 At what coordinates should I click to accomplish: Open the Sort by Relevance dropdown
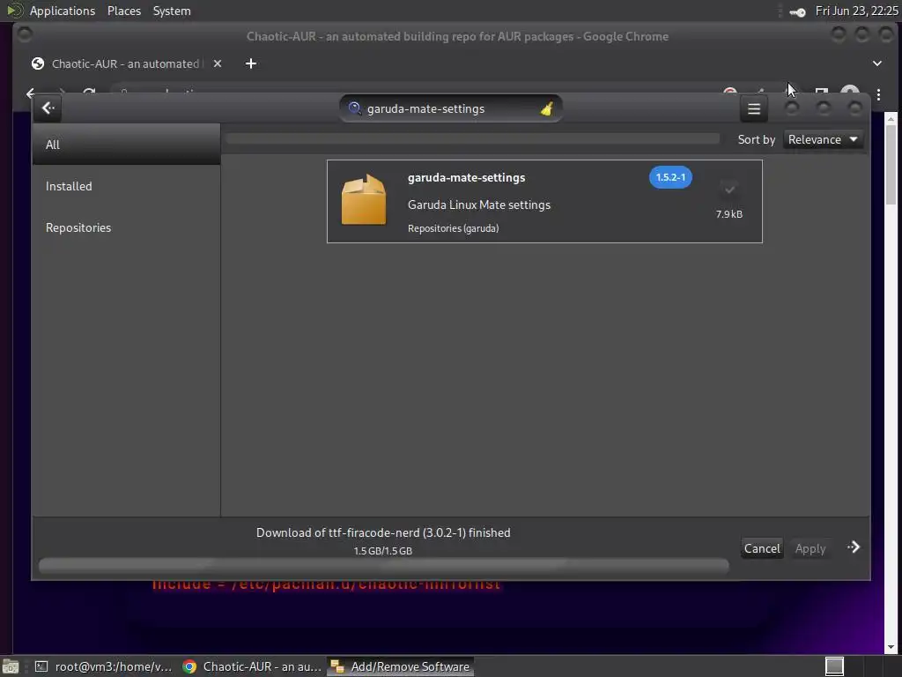(x=824, y=139)
